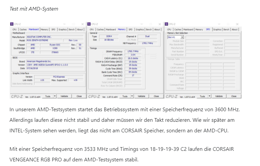Close the Memory CPU-Z window with the title bar X

[160, 24]
